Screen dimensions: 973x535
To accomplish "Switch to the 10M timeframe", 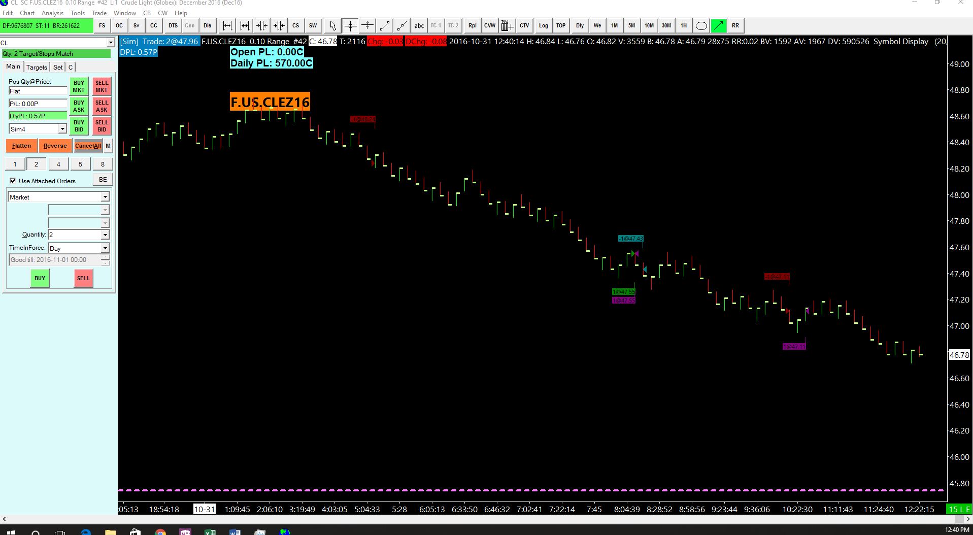I will 649,25.
